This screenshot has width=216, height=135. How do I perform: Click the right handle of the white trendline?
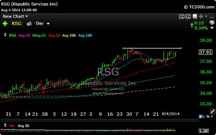click(181, 48)
